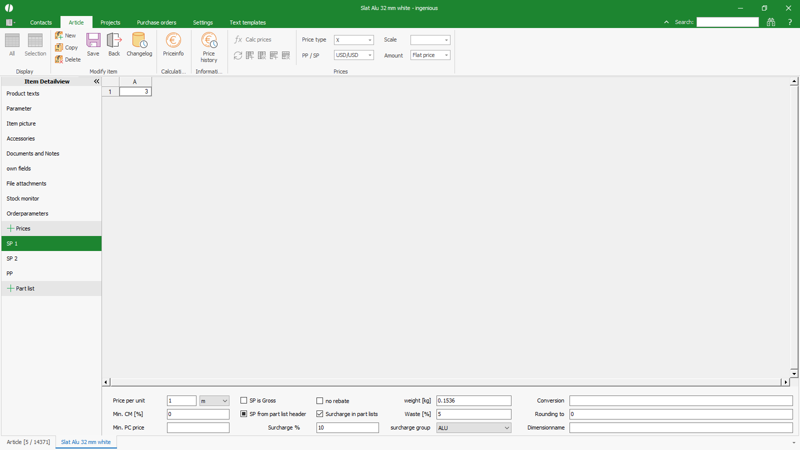Viewport: 800px width, 450px height.
Task: Switch to the Projects tab
Action: coord(110,22)
